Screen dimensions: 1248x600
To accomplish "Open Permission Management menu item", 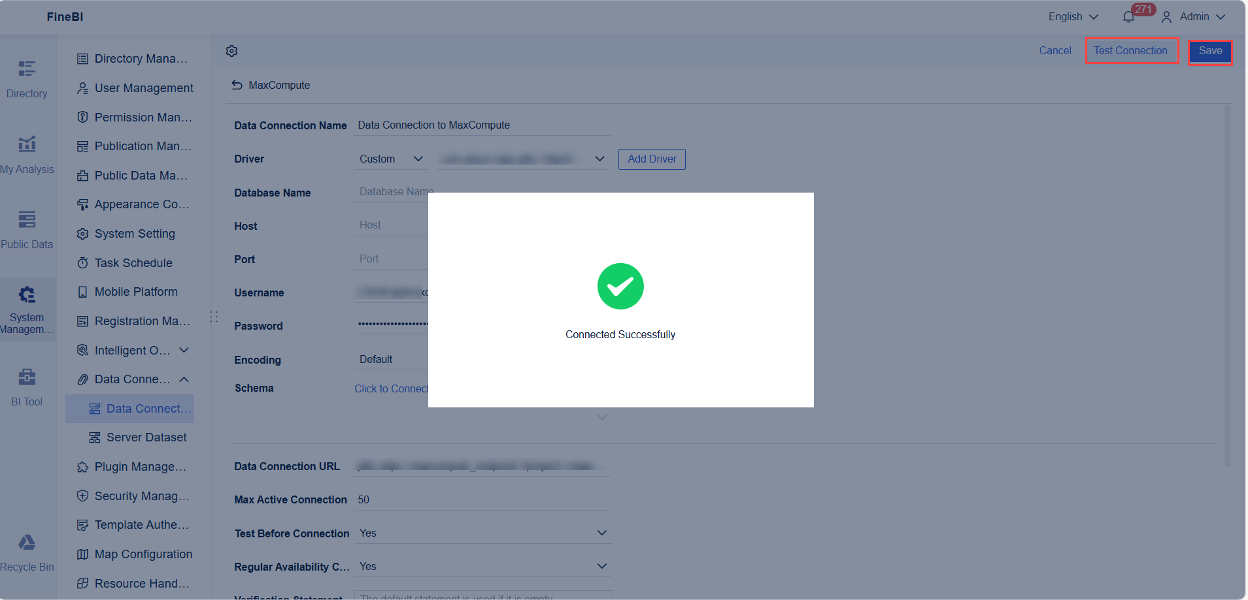I will click(135, 118).
